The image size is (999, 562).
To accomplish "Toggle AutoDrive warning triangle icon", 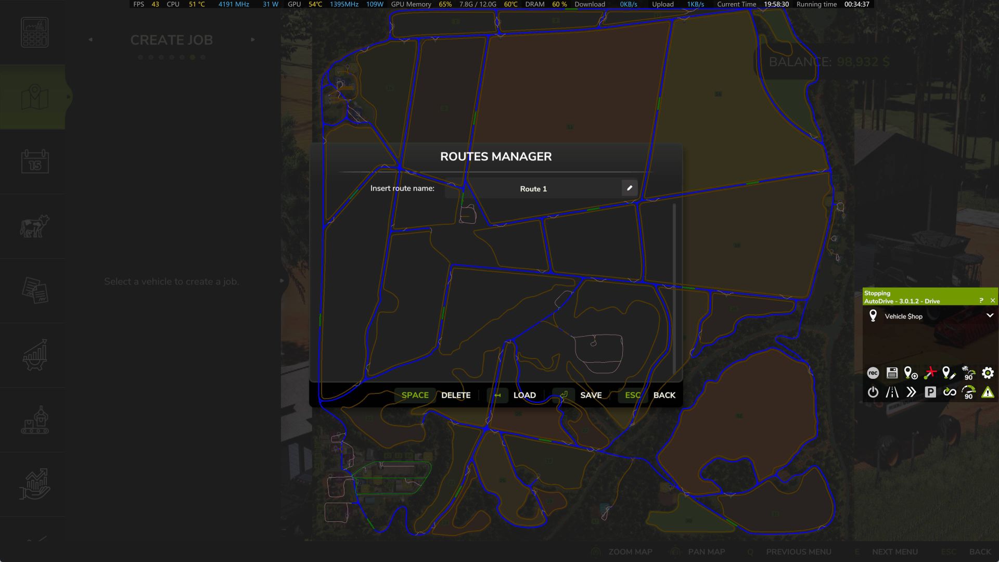I will 988,392.
